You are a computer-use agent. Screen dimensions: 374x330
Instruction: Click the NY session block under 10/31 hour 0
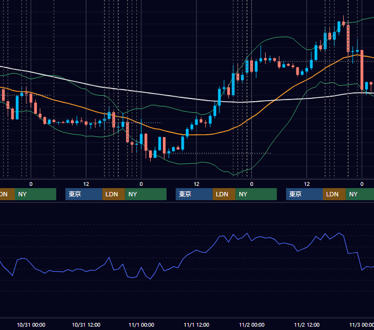tap(35, 194)
